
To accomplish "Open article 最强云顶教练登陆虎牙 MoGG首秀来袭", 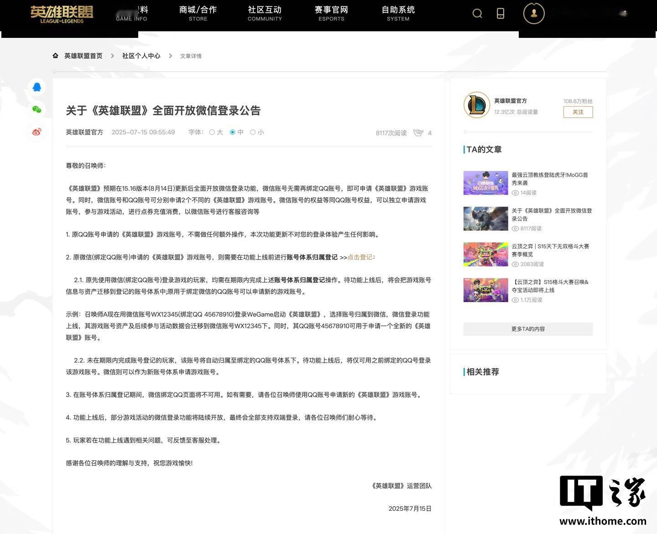I will (x=550, y=179).
